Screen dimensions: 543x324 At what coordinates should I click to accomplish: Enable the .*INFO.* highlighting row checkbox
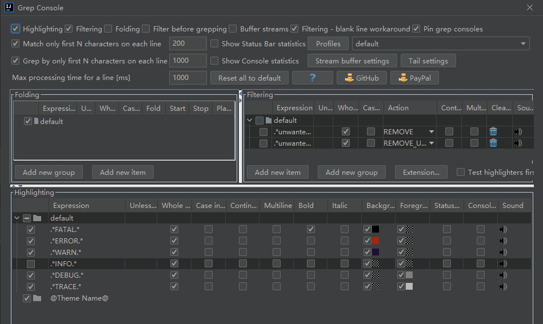click(x=31, y=263)
